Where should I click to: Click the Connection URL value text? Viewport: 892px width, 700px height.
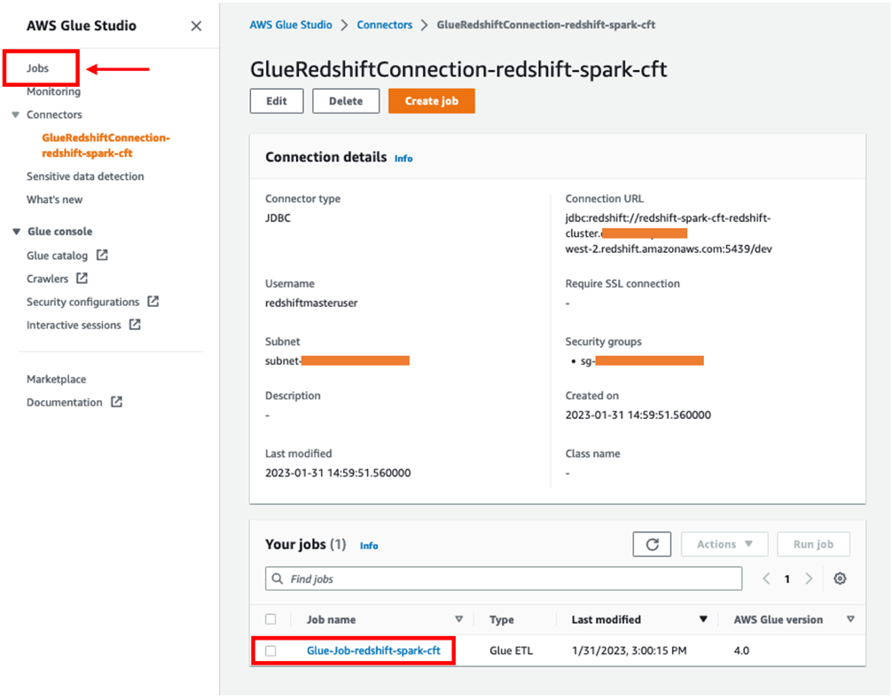tap(669, 233)
